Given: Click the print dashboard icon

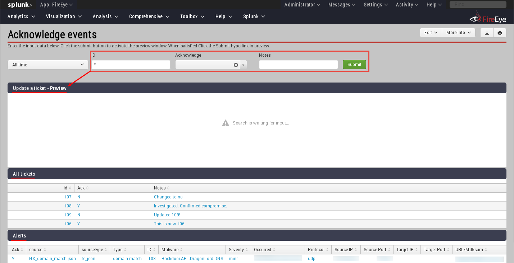Looking at the screenshot, I should 500,33.
